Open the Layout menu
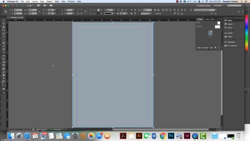 coord(35,2)
